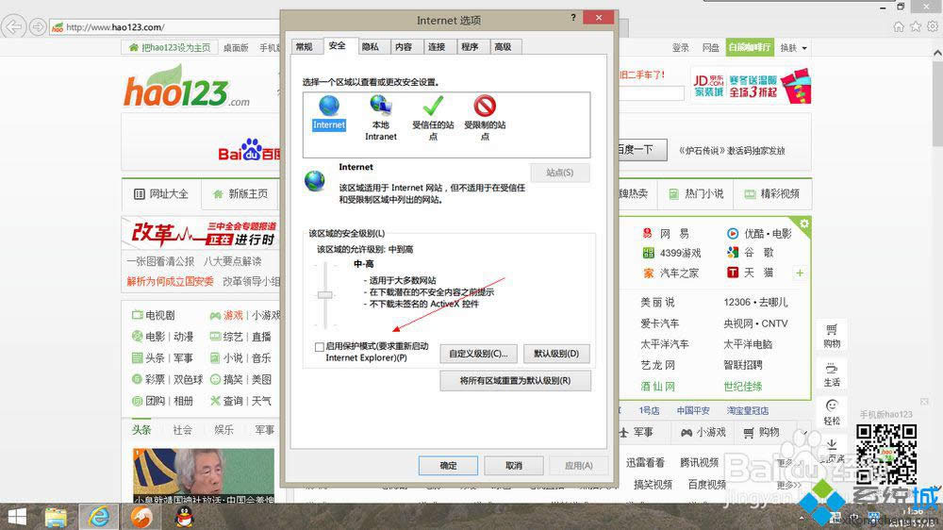Enable the 启用保护模式 checkbox
Screen dimensions: 943x530
(320, 346)
